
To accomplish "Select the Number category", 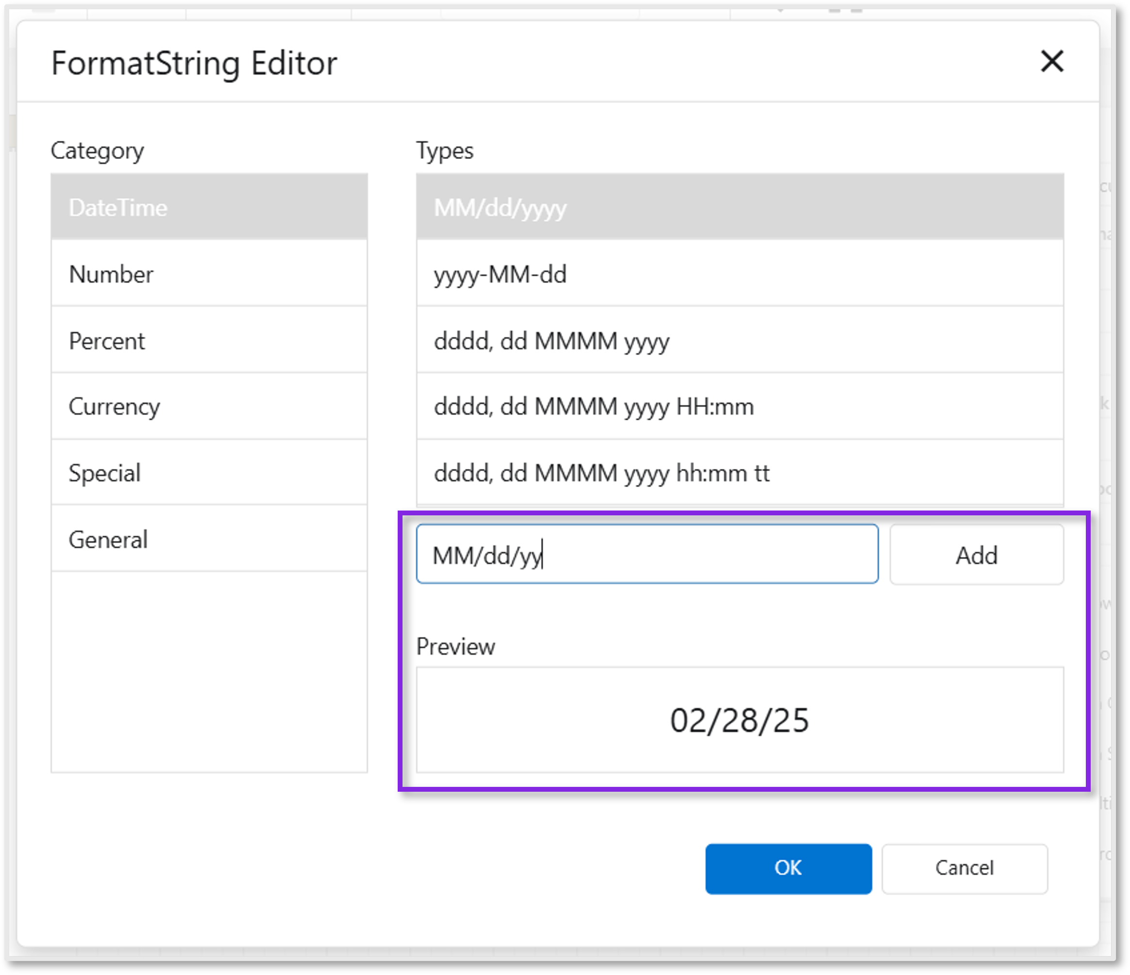I will click(x=209, y=274).
